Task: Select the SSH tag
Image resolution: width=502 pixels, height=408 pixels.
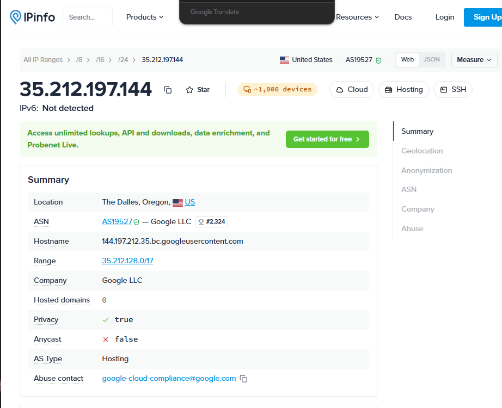Action: pyautogui.click(x=452, y=90)
